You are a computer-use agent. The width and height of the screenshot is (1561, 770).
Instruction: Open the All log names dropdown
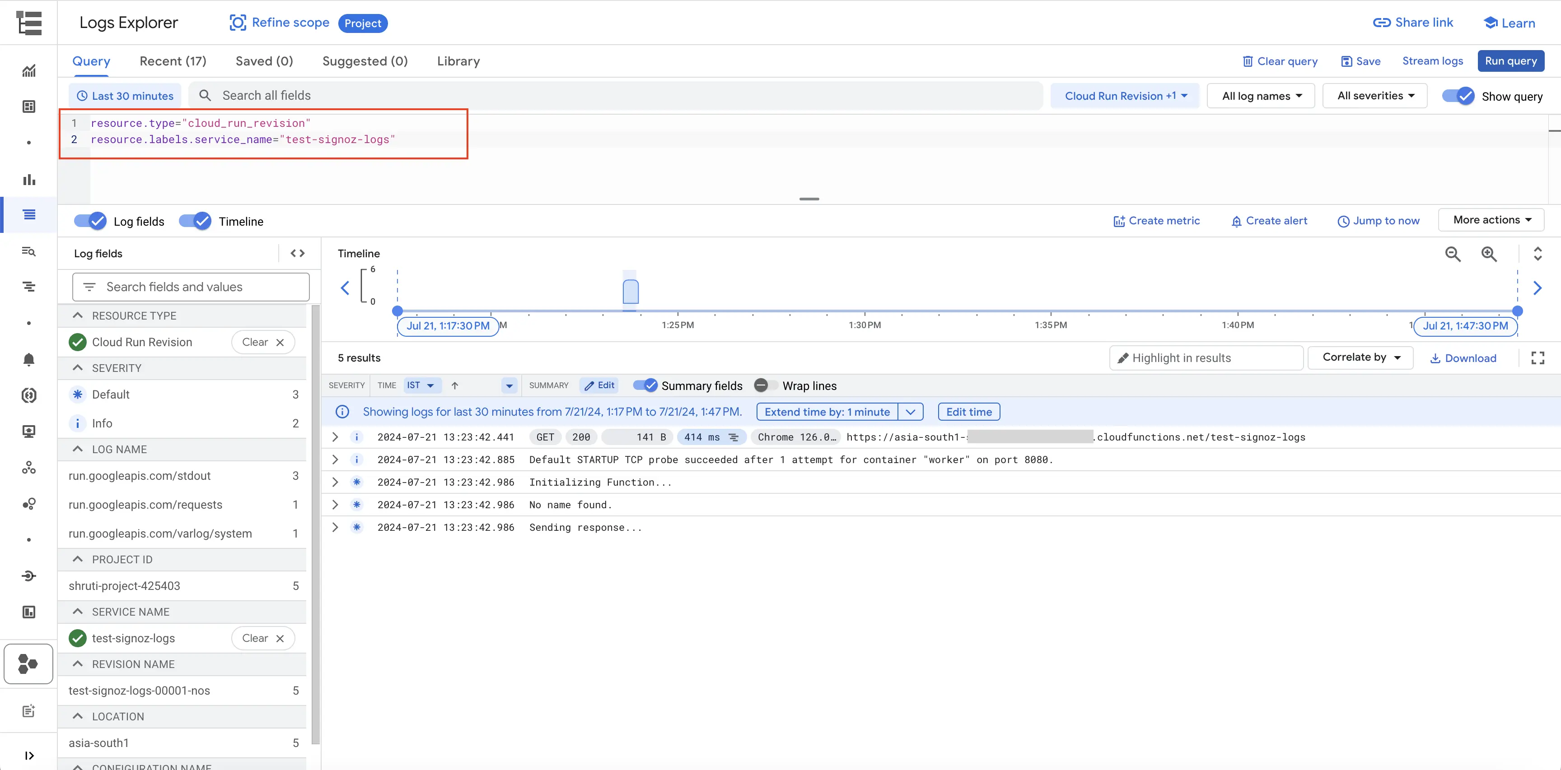tap(1261, 96)
